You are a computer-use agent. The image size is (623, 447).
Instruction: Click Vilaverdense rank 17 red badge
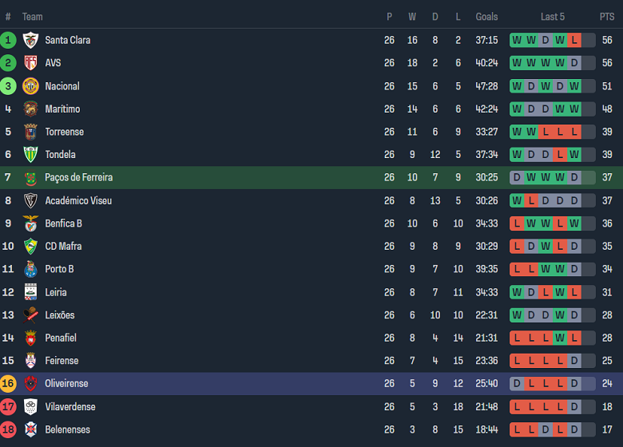pyautogui.click(x=8, y=407)
